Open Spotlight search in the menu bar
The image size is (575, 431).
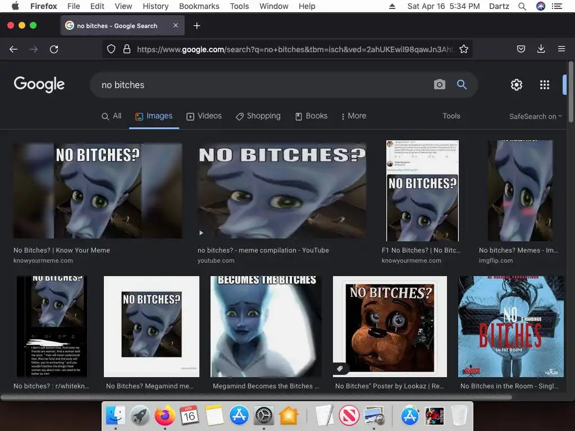pyautogui.click(x=522, y=6)
